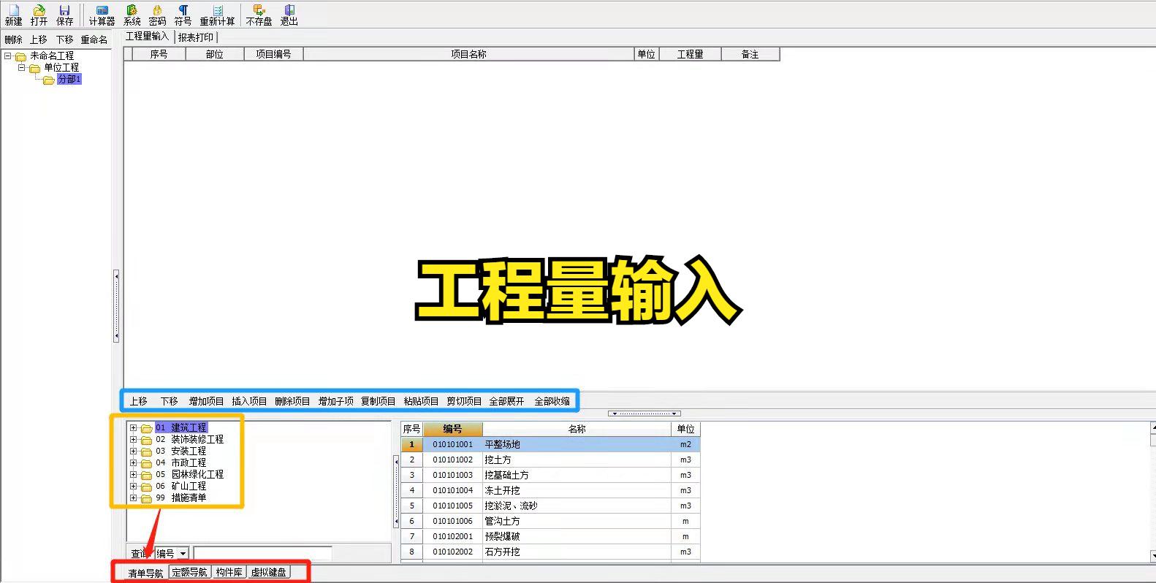Select the 未命名工程 folder icon

coord(20,56)
